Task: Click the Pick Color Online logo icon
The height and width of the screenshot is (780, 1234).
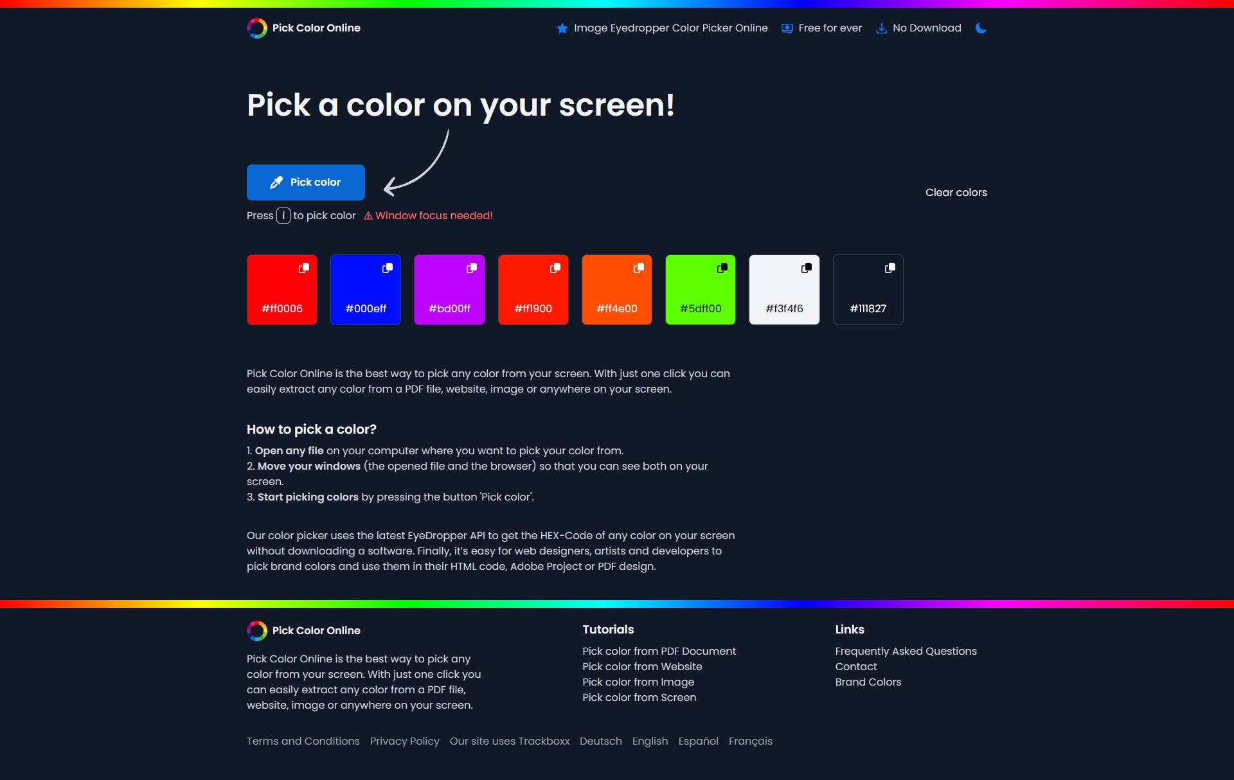Action: [256, 28]
